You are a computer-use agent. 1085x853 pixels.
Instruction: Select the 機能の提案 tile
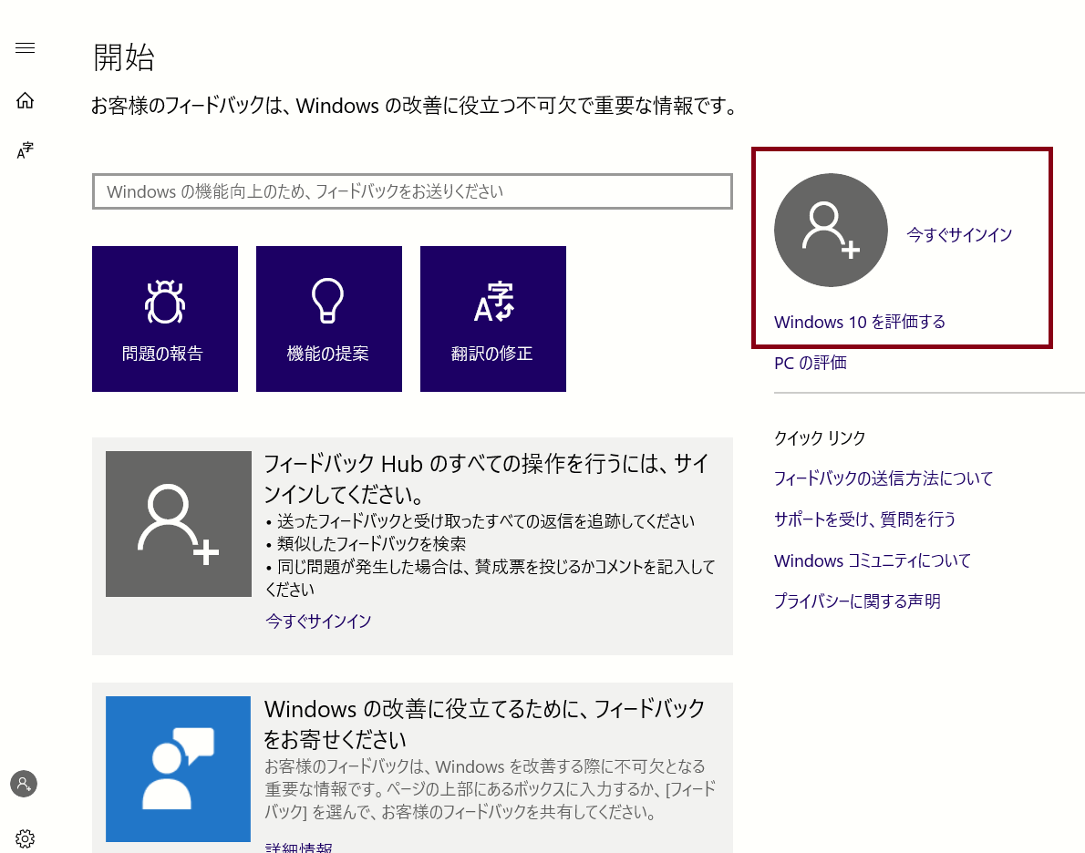tap(328, 319)
